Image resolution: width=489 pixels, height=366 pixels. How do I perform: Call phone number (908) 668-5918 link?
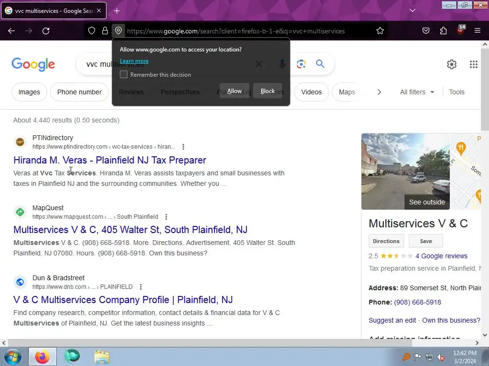(417, 302)
